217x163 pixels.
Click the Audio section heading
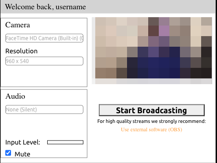tap(15, 96)
